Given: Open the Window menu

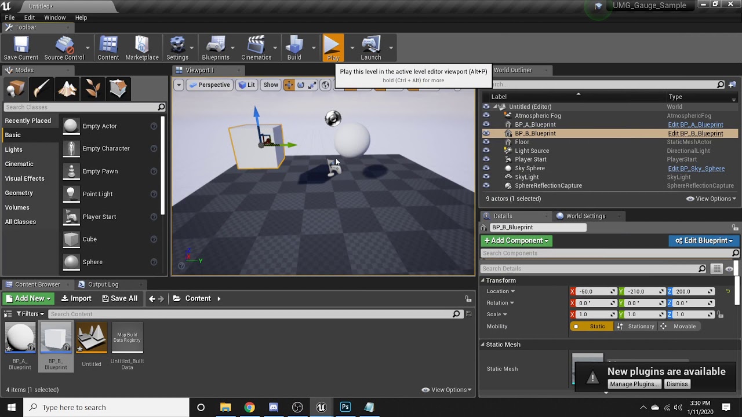Looking at the screenshot, I should pos(55,17).
